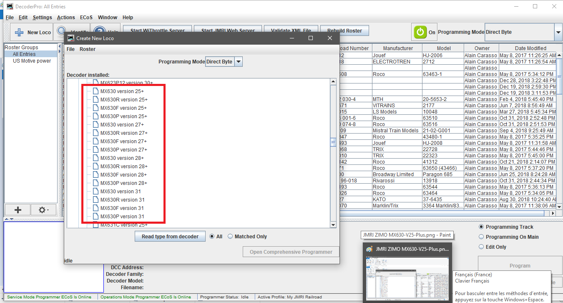Screen dimensions: 563x303
Task: Open the Create New Loco Roster menu
Action: point(88,49)
